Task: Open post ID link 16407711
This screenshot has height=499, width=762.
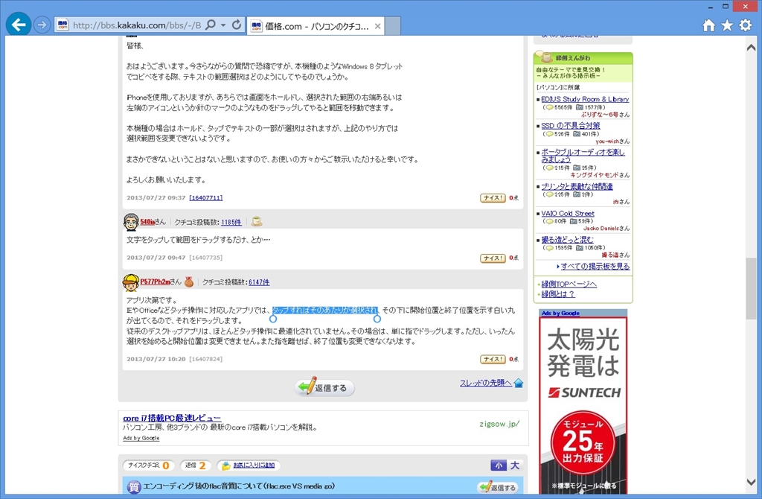Action: pos(205,198)
